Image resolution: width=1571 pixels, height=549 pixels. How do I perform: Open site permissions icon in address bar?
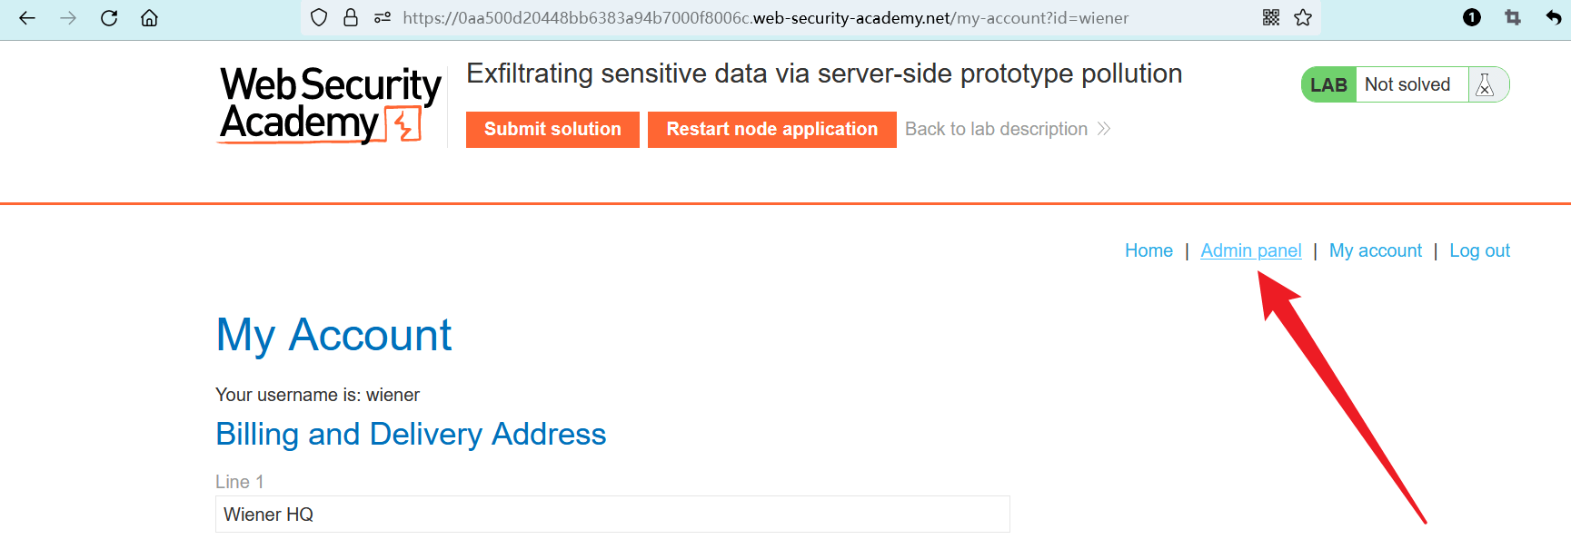point(383,18)
